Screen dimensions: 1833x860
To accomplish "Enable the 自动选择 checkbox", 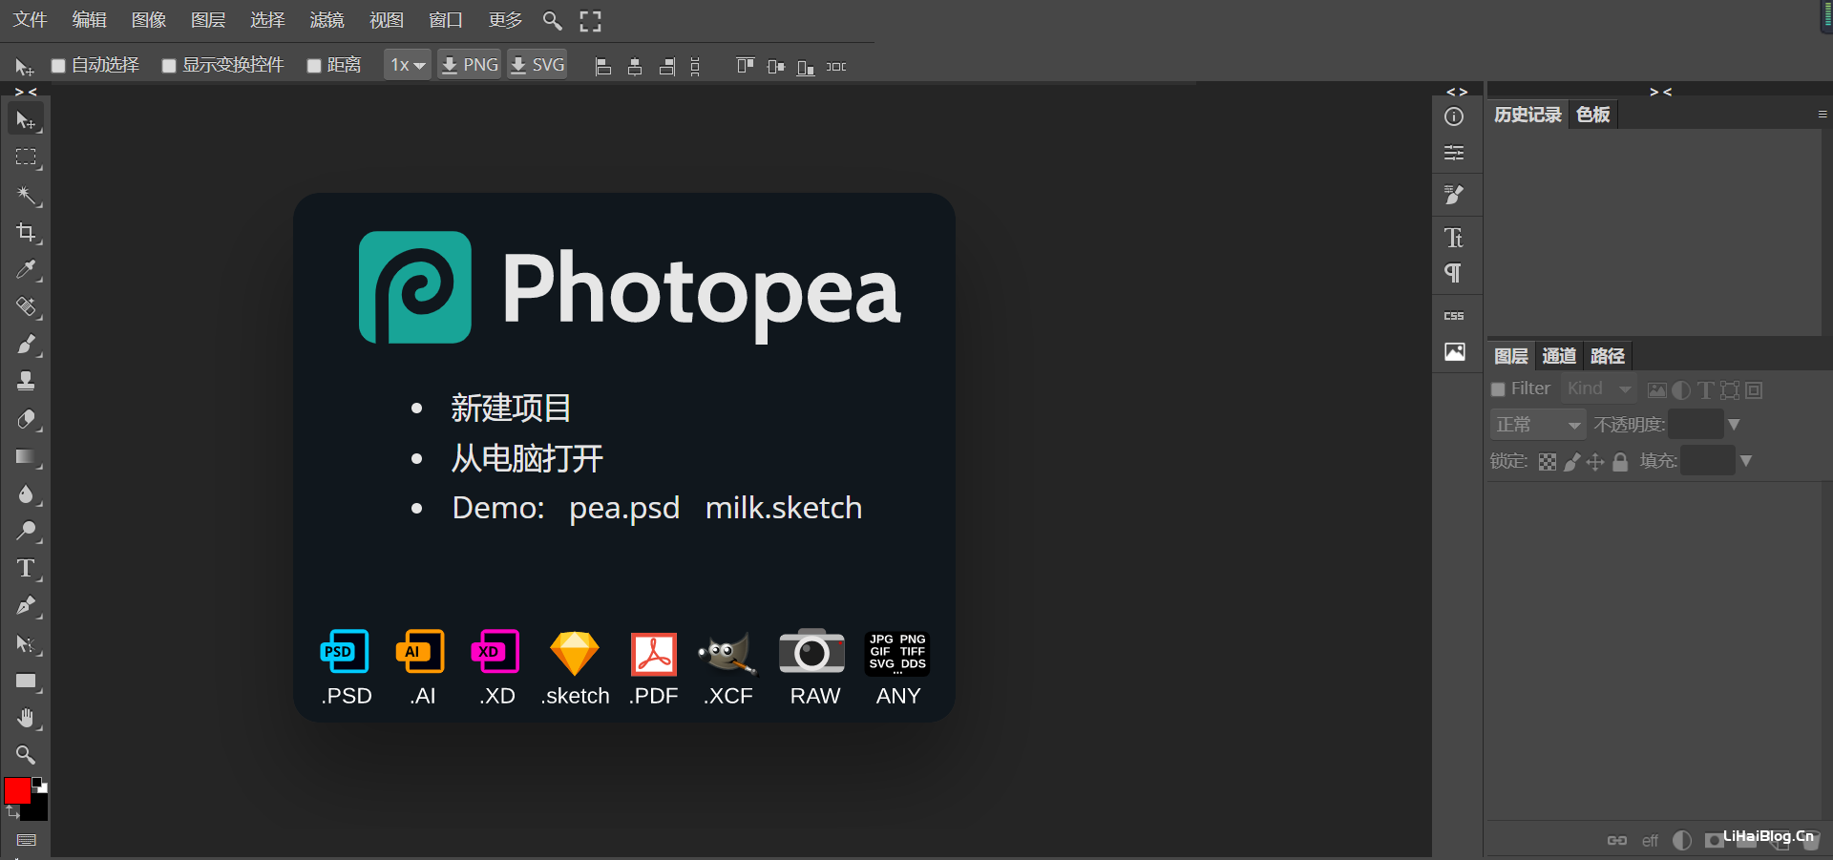I will pyautogui.click(x=58, y=66).
